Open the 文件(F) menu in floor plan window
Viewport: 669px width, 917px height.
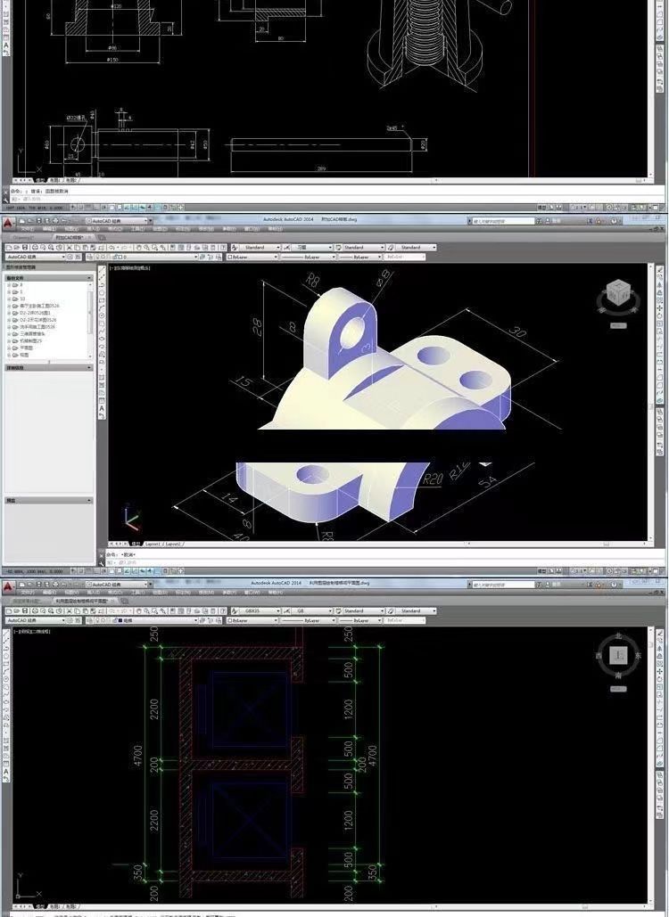[27, 592]
